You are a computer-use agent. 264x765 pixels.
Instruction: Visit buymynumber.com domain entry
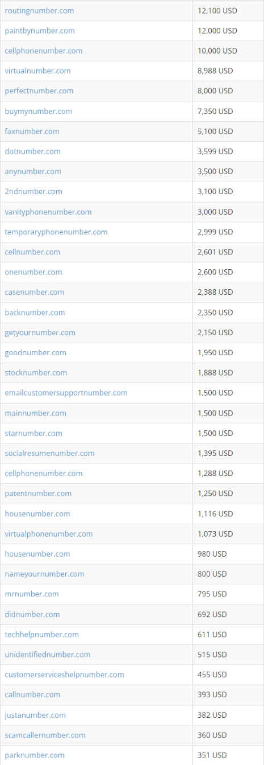[x=39, y=112]
